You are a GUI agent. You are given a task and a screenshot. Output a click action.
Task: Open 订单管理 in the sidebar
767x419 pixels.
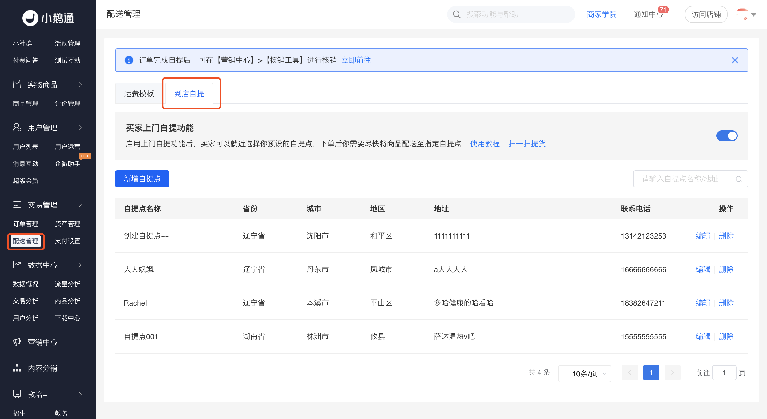[26, 224]
